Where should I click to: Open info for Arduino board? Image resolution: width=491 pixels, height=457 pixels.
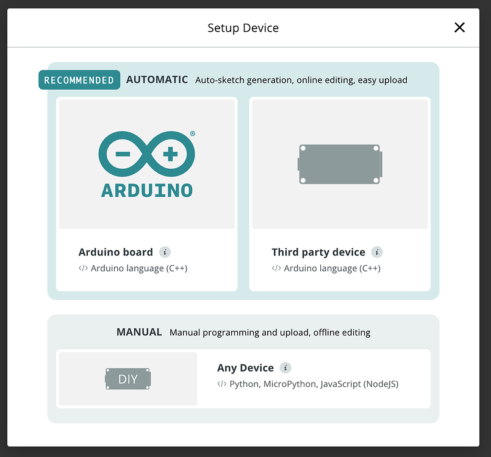165,252
